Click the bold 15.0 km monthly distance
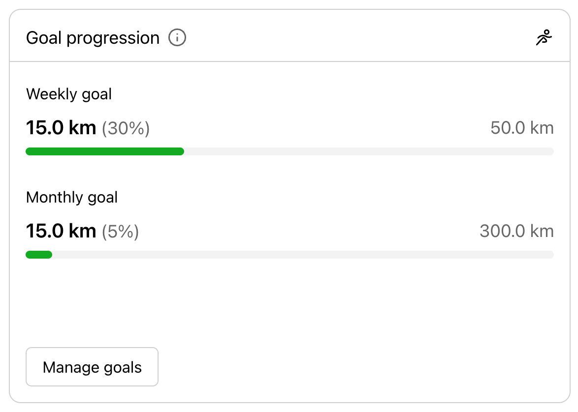The height and width of the screenshot is (412, 578). pyautogui.click(x=61, y=231)
